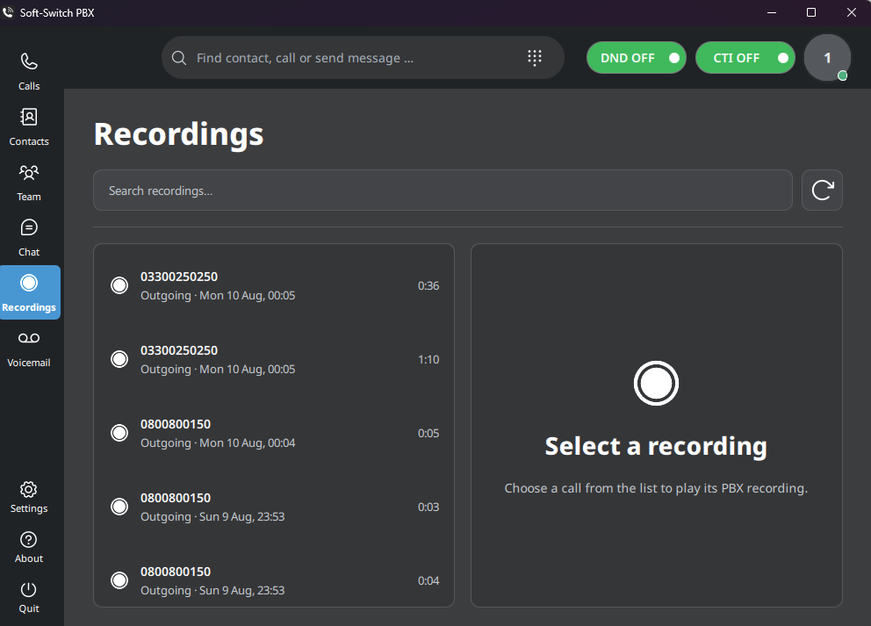Minimize the Soft-Switch PBX window
The width and height of the screenshot is (871, 626).
pos(771,12)
